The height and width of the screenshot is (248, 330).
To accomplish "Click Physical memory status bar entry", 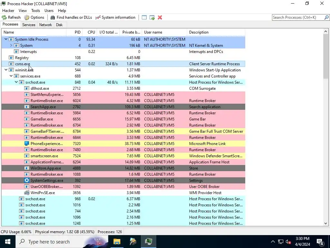I will pos(64,232).
